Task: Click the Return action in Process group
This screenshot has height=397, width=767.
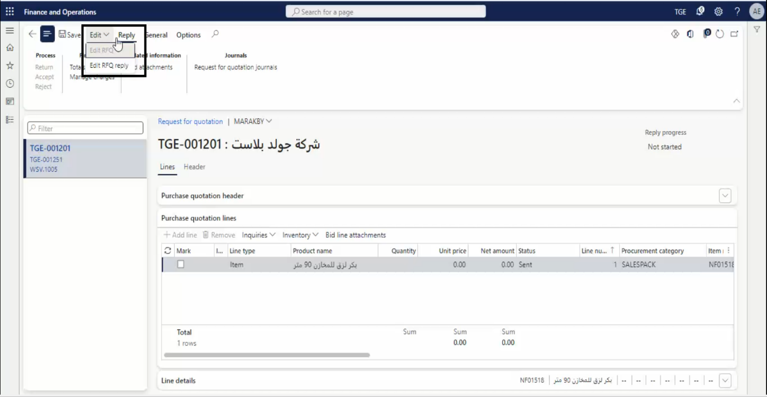Action: pyautogui.click(x=44, y=67)
